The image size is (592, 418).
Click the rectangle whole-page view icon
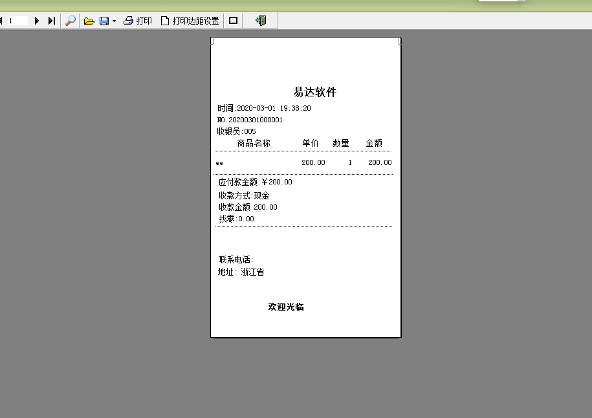234,21
